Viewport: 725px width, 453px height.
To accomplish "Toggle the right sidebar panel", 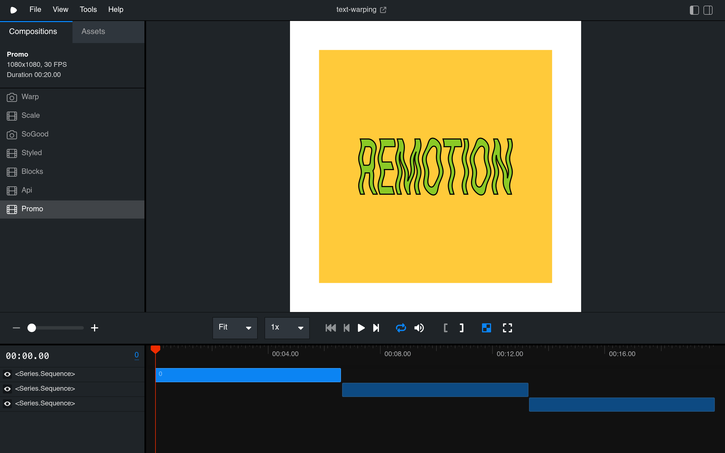I will [x=708, y=10].
